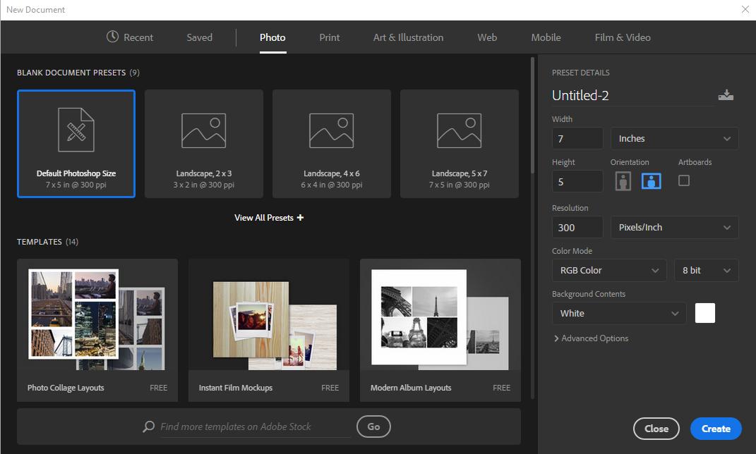Click the search magnifier icon

point(148,427)
